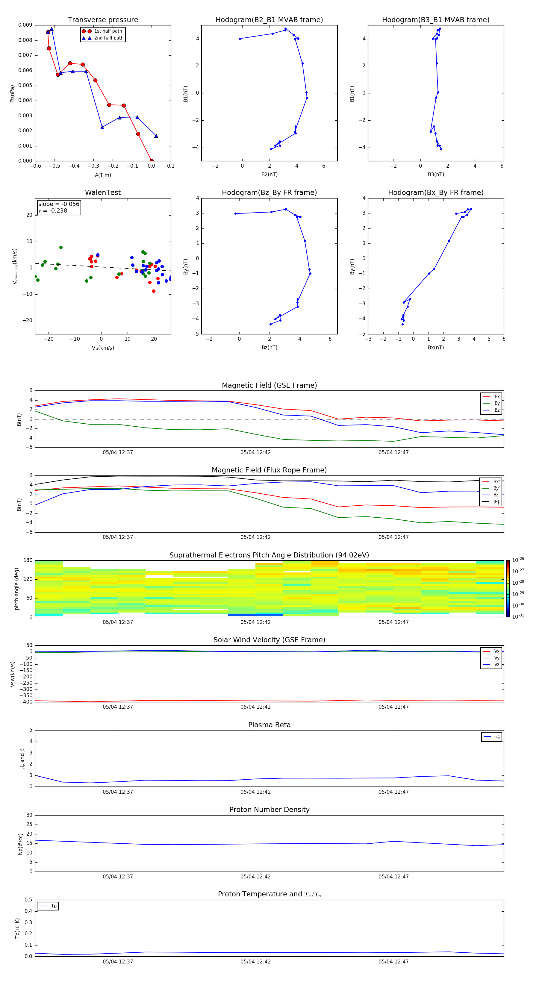The image size is (539, 988).
Task: Click the 'pitch angle (deg)' axis label
Action: 16,589
